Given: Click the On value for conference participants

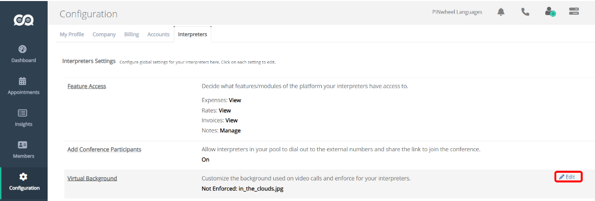Looking at the screenshot, I should point(205,160).
